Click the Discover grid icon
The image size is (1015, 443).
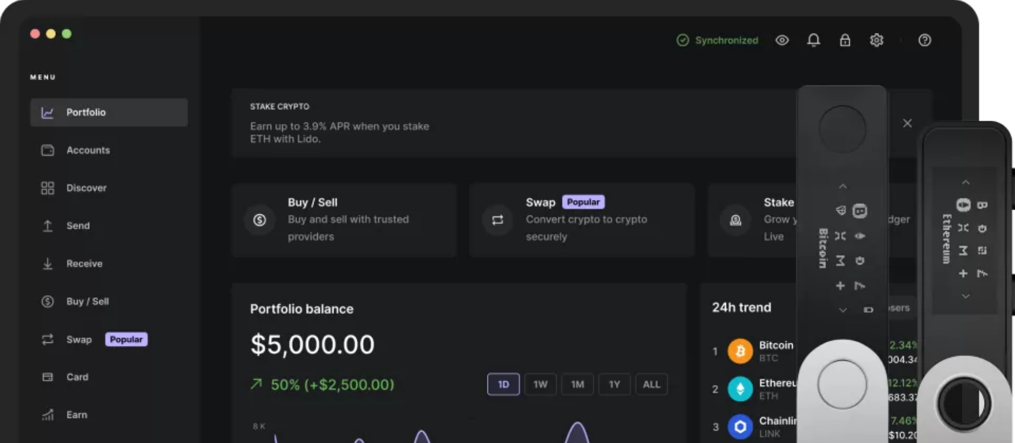pos(48,188)
